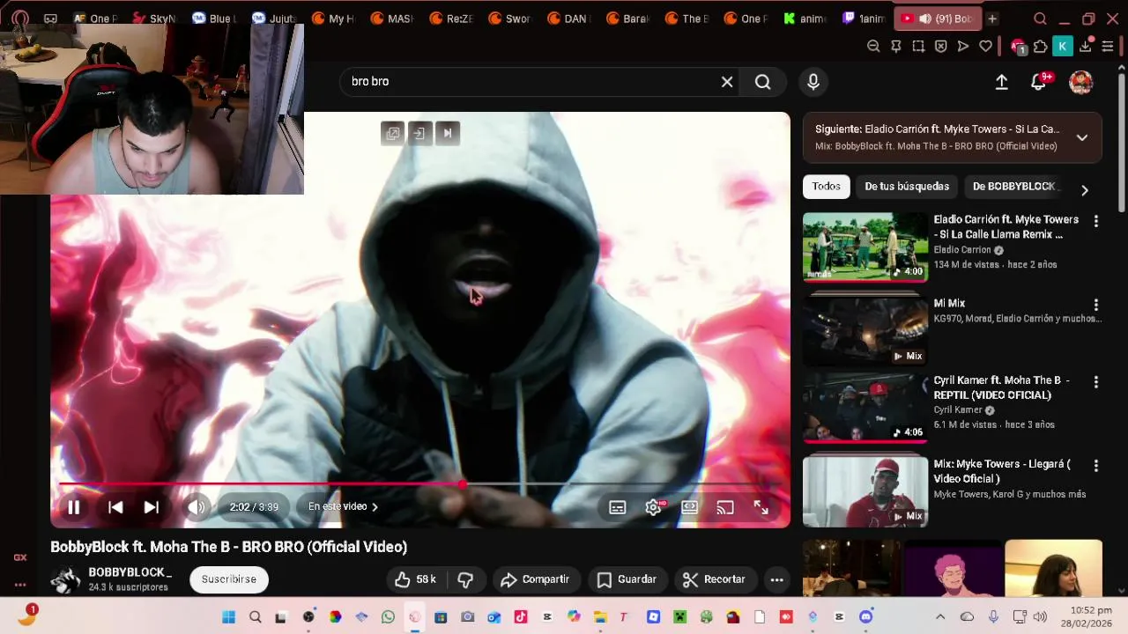Click the detach-video overlay icon
Viewport: 1128px width, 634px height.
(x=419, y=133)
